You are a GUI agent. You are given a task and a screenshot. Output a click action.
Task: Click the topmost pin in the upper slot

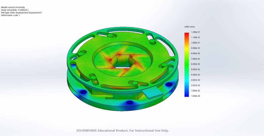pos(110,35)
